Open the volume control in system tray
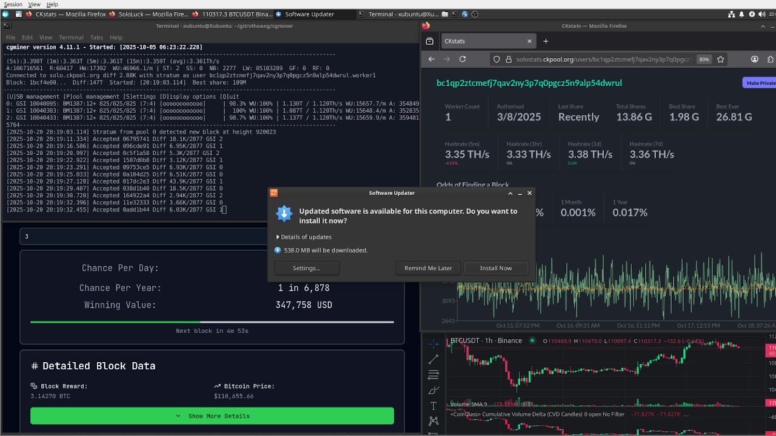This screenshot has height=436, width=776. click(x=761, y=14)
